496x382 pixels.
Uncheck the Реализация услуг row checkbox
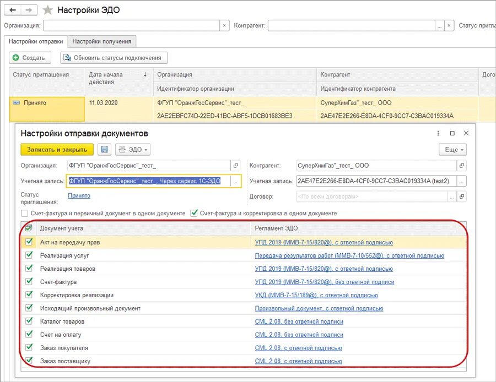point(29,255)
